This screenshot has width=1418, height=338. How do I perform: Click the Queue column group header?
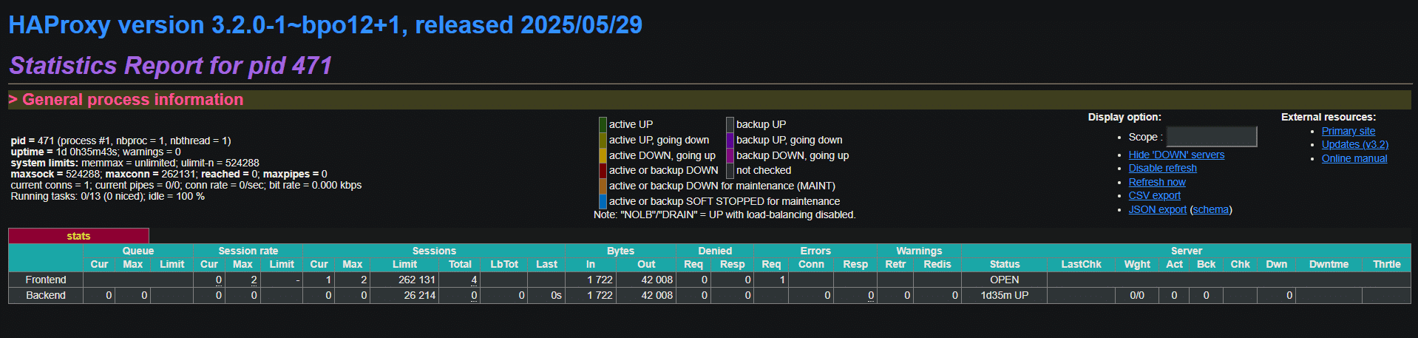138,251
